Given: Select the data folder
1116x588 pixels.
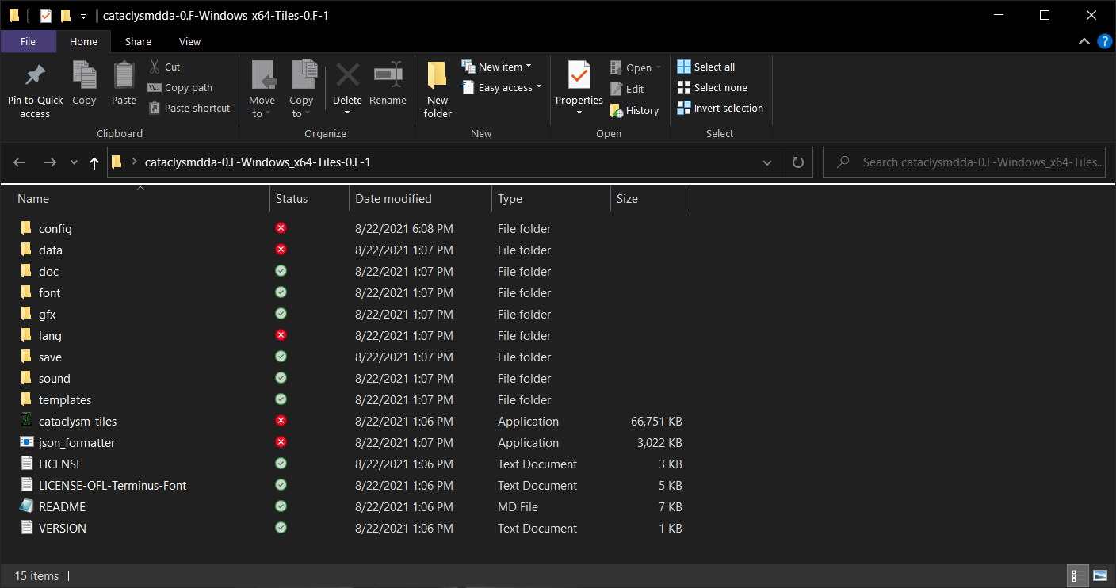Looking at the screenshot, I should (x=51, y=250).
